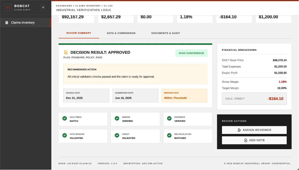Click the Add Note button
Screen dimensions: 299x170
coord(254,140)
